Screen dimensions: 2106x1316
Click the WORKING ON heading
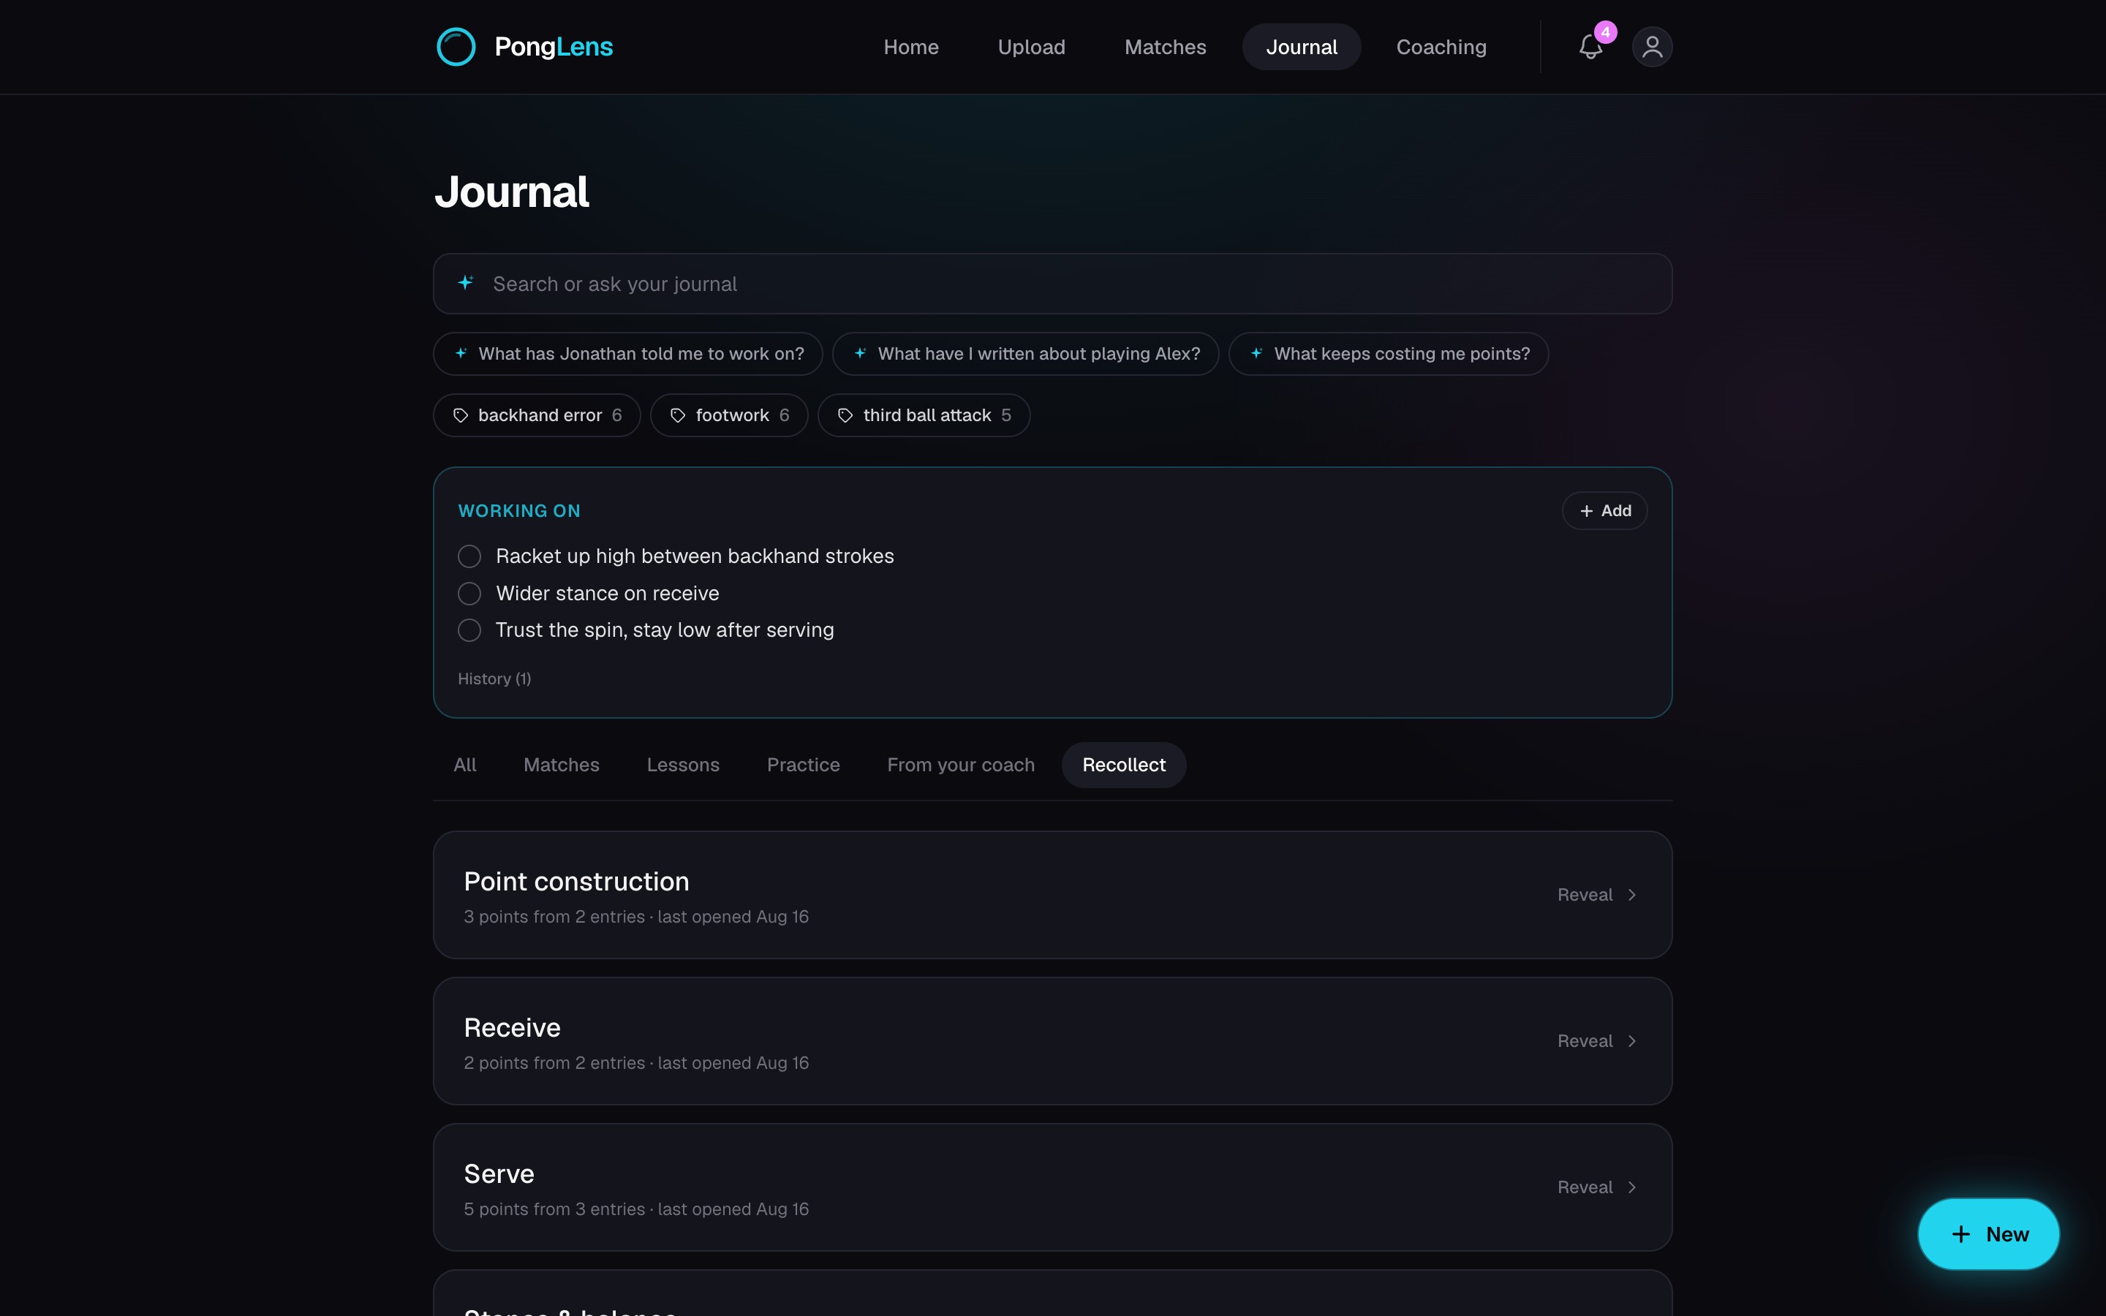[518, 511]
